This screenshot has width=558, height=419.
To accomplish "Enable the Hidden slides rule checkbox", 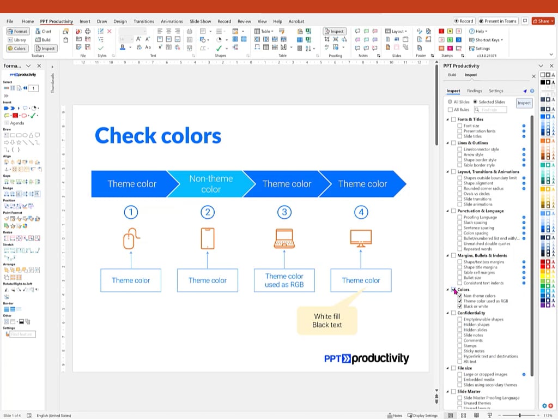I will (x=460, y=330).
